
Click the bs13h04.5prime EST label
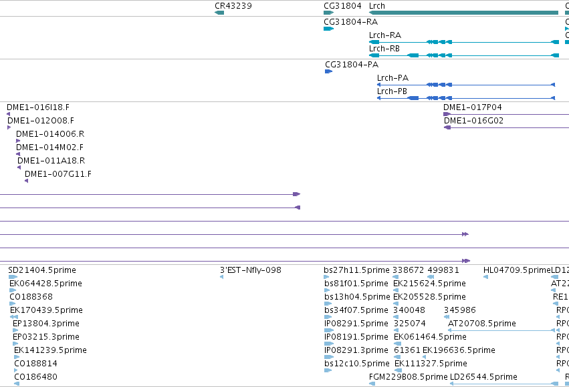(x=357, y=297)
